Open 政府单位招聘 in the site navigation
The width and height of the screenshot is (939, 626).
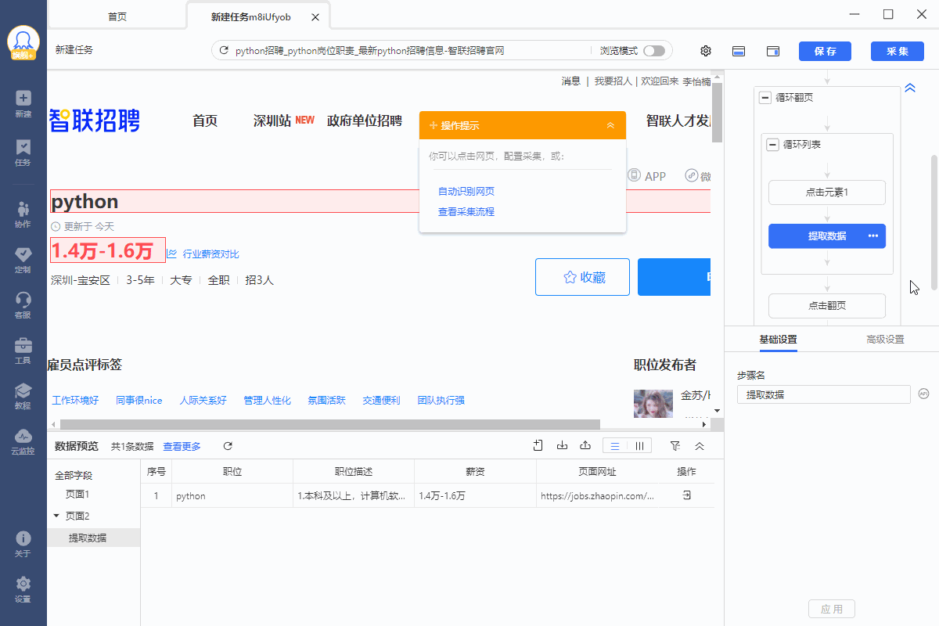(365, 121)
